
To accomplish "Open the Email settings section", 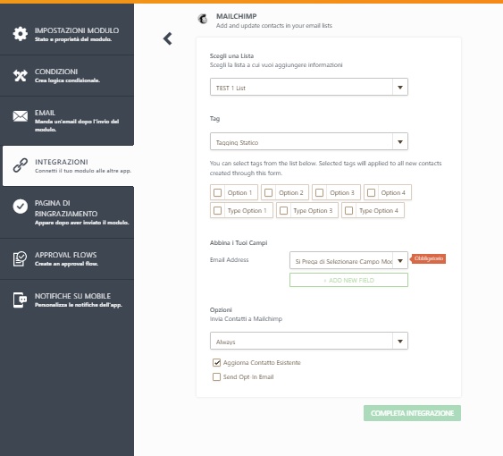I will coord(67,121).
